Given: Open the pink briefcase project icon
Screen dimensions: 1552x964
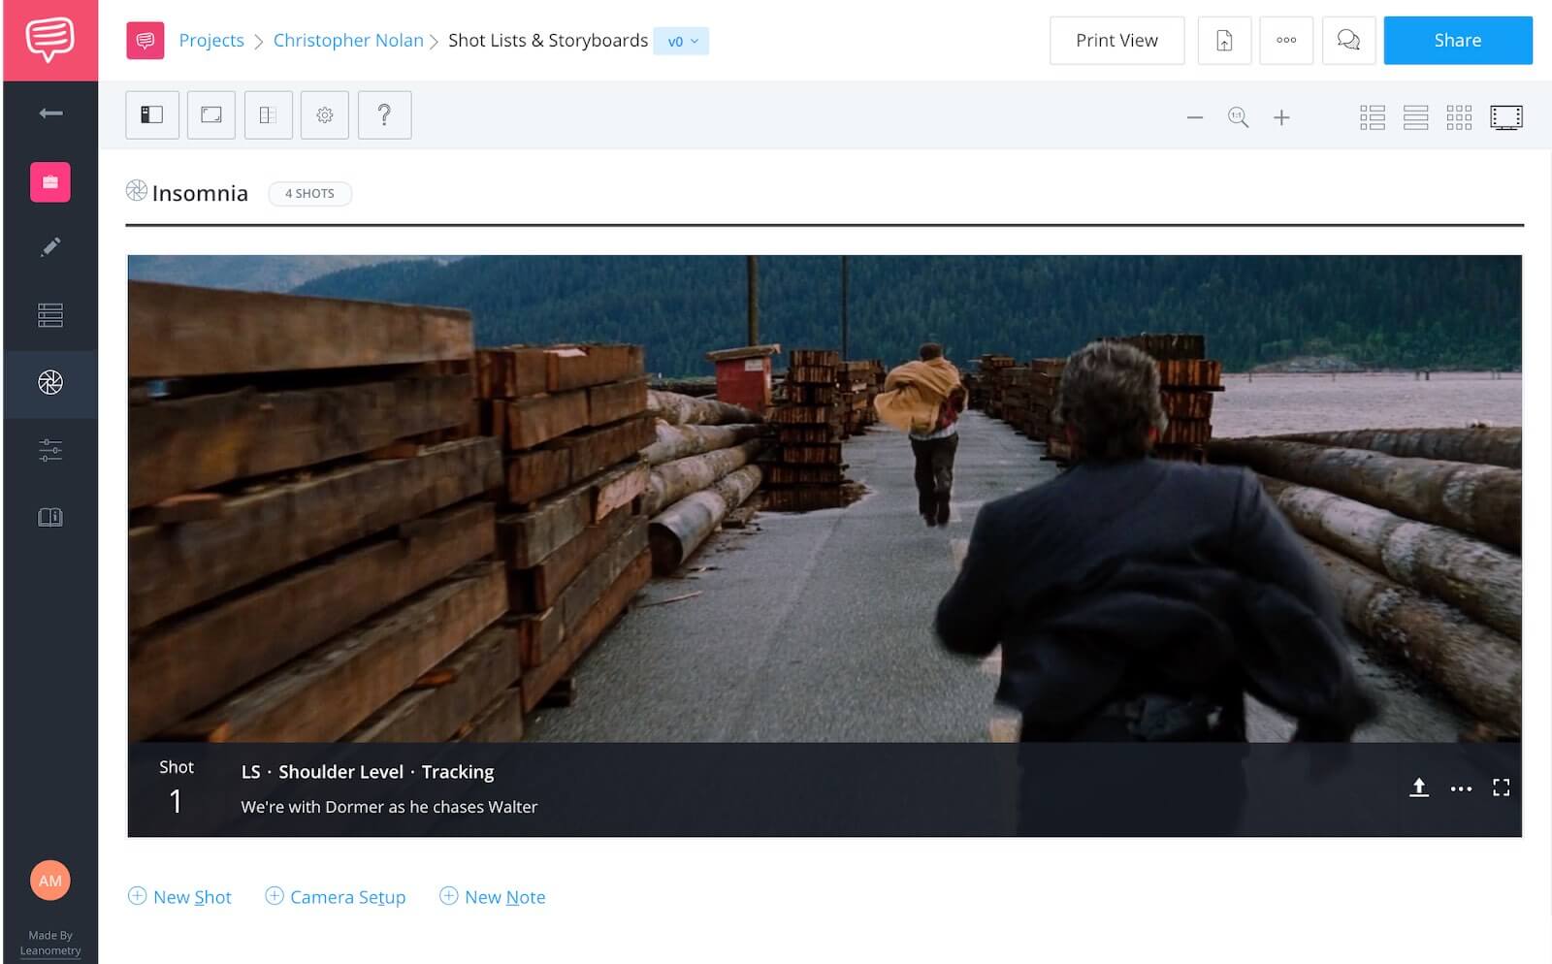Looking at the screenshot, I should [50, 181].
